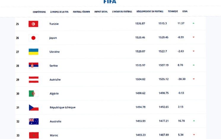This screenshot has height=139, width=221.
Task: Click the green up arrow in Tunisie row
Action: coord(193,23)
